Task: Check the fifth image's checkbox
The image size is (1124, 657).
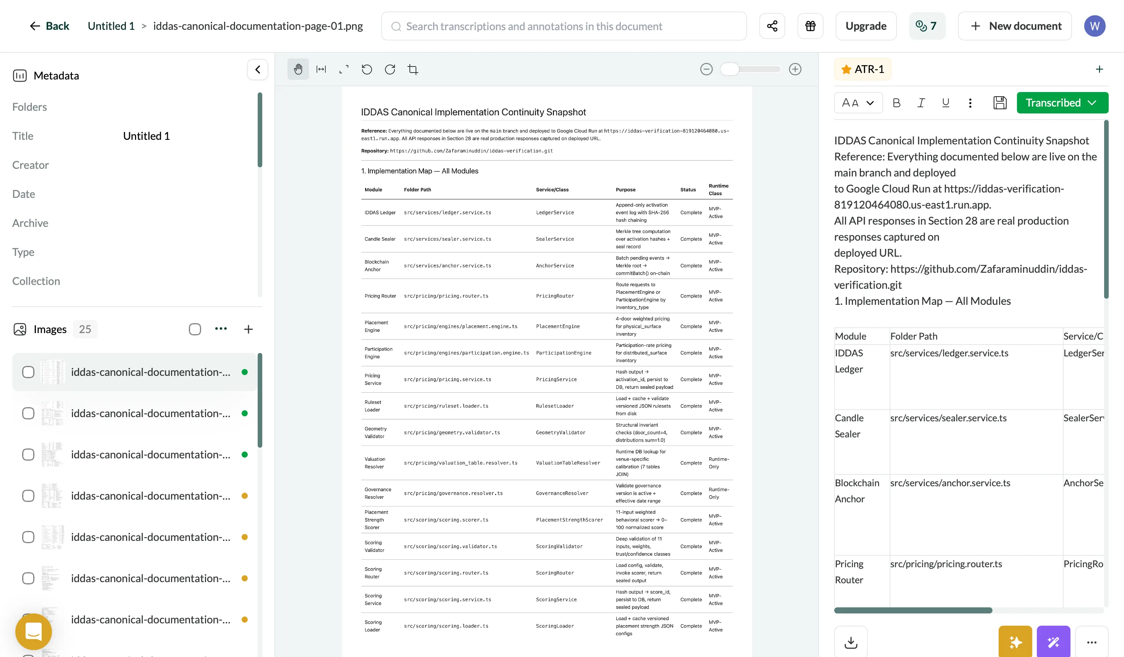Action: pyautogui.click(x=28, y=537)
